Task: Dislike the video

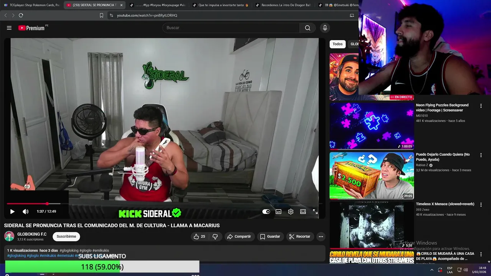Action: click(x=215, y=237)
